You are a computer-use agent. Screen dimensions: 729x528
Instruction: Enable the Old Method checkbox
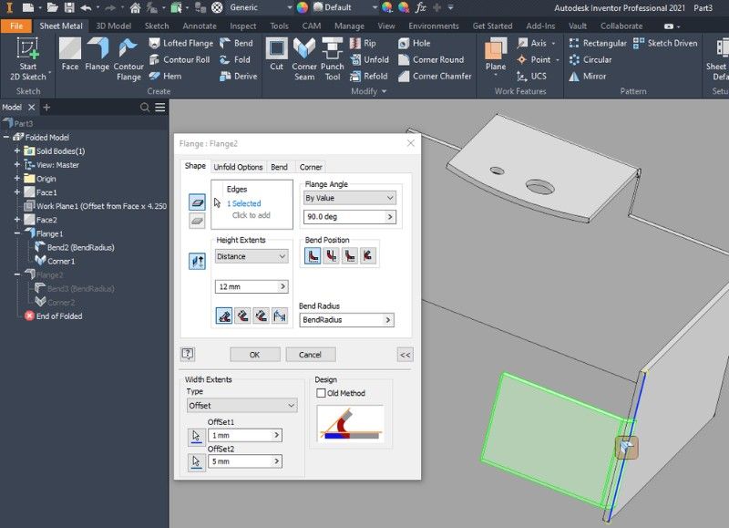pyautogui.click(x=321, y=393)
